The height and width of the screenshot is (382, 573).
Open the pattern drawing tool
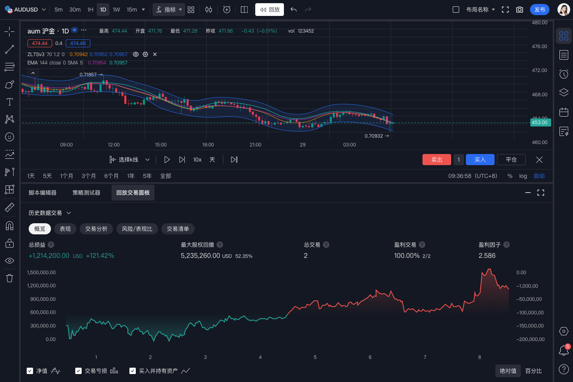click(10, 119)
